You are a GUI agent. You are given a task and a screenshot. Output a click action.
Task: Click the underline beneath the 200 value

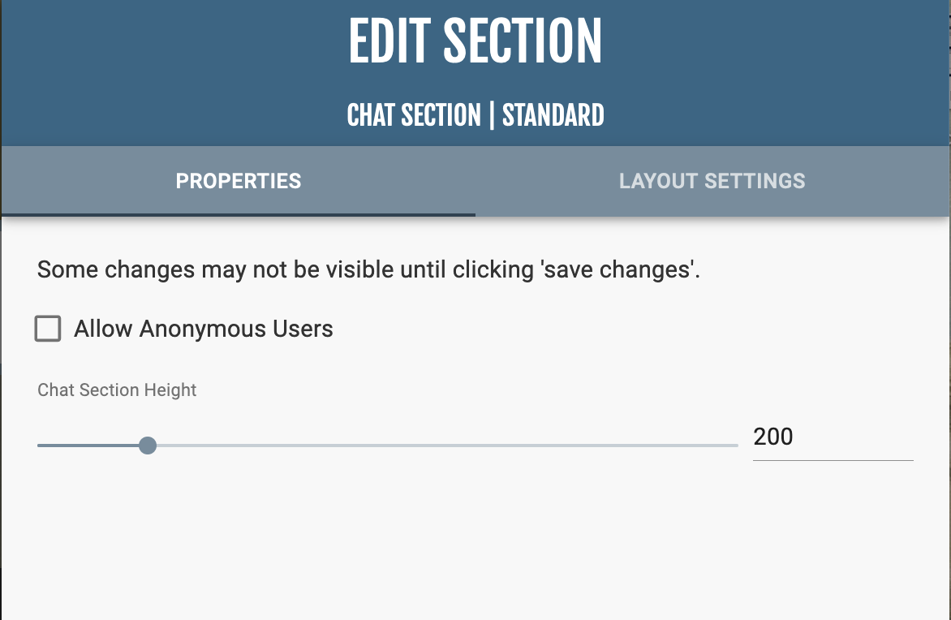[x=833, y=460]
